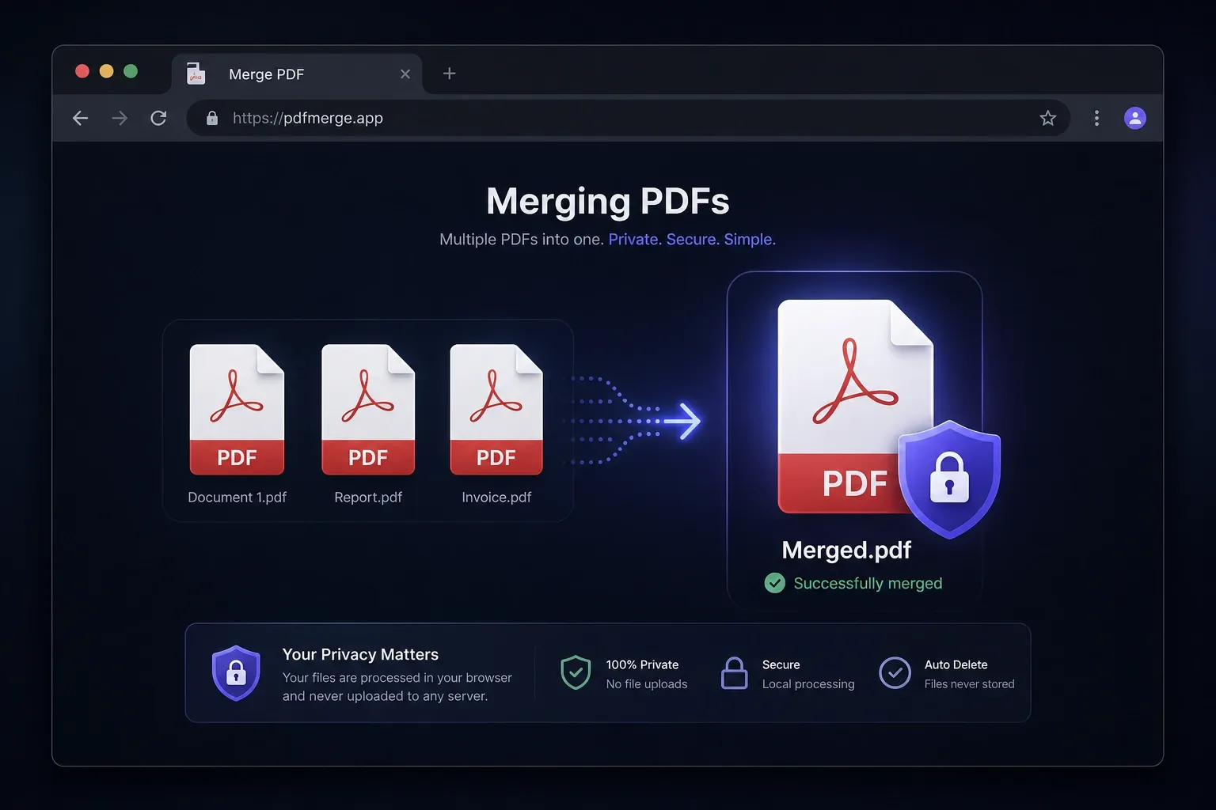Screen dimensions: 1216x810
Task: Click the green shield check beside 100% Private
Action: point(576,672)
